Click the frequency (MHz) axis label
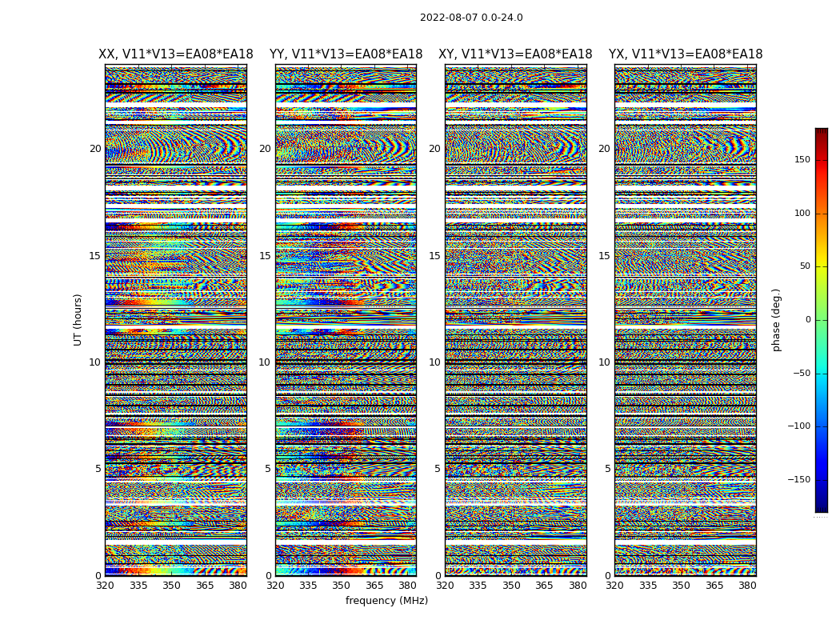The image size is (840, 640). (386, 600)
